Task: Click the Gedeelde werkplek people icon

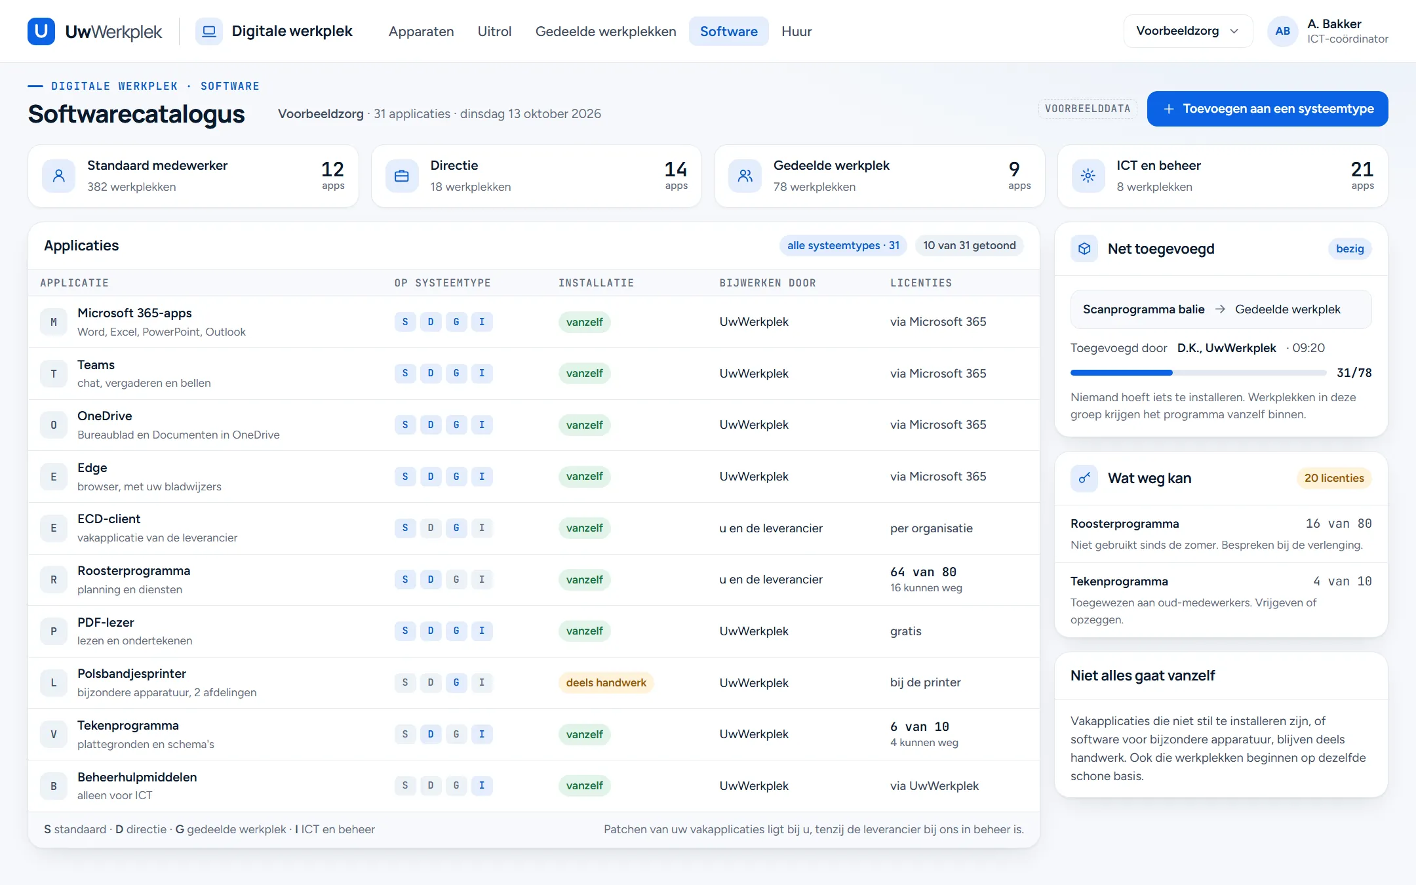Action: pyautogui.click(x=745, y=176)
